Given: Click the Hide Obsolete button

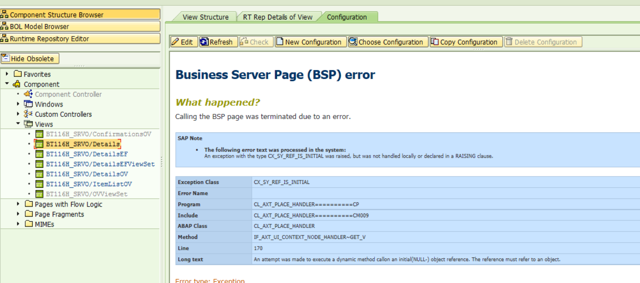Looking at the screenshot, I should 30,59.
